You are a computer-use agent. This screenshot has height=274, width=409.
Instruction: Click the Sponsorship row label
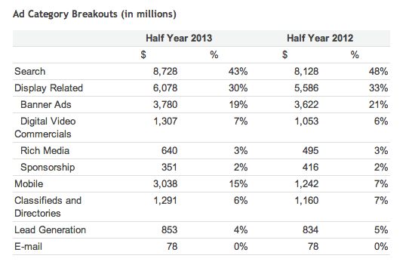48,168
